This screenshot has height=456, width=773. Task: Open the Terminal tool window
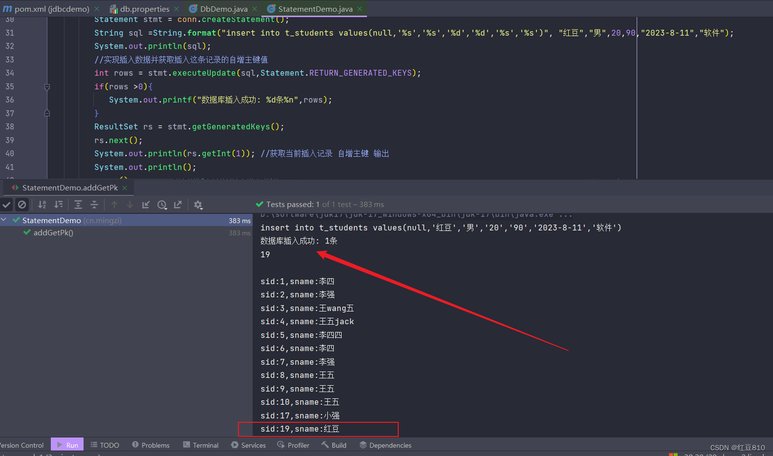201,445
